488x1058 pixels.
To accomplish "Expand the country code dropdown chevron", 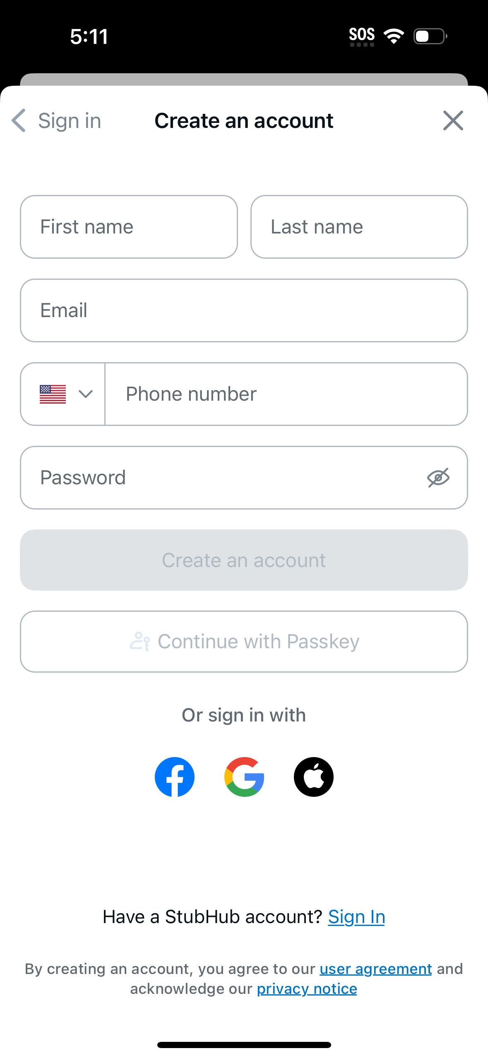I will tap(86, 394).
